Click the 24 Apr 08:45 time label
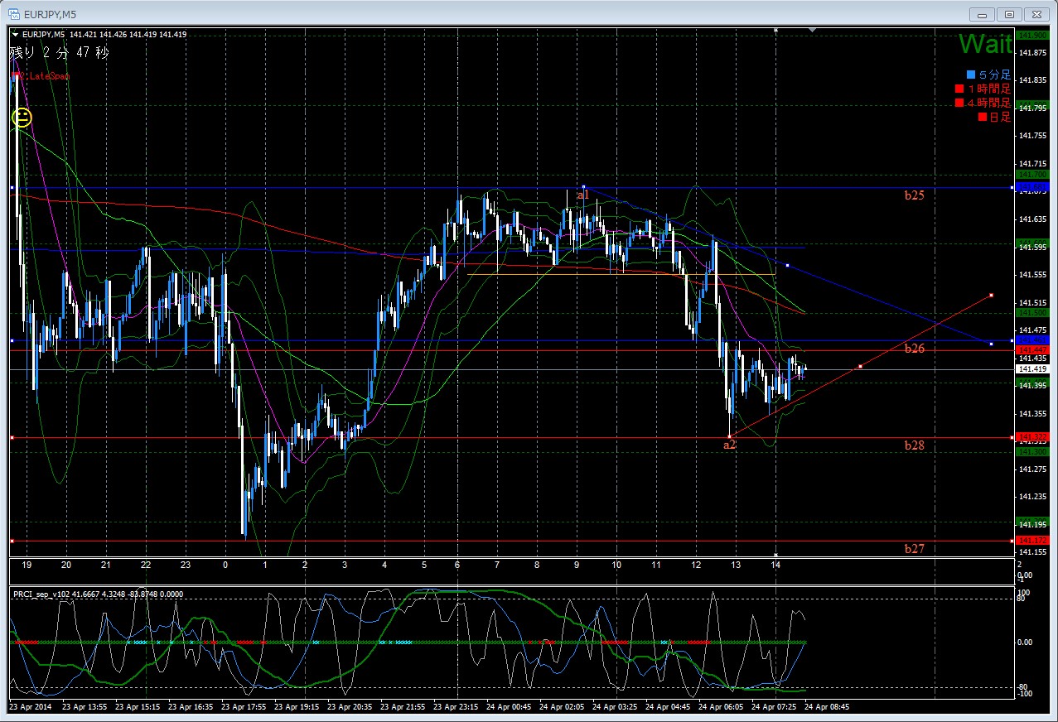The image size is (1058, 722). [827, 708]
